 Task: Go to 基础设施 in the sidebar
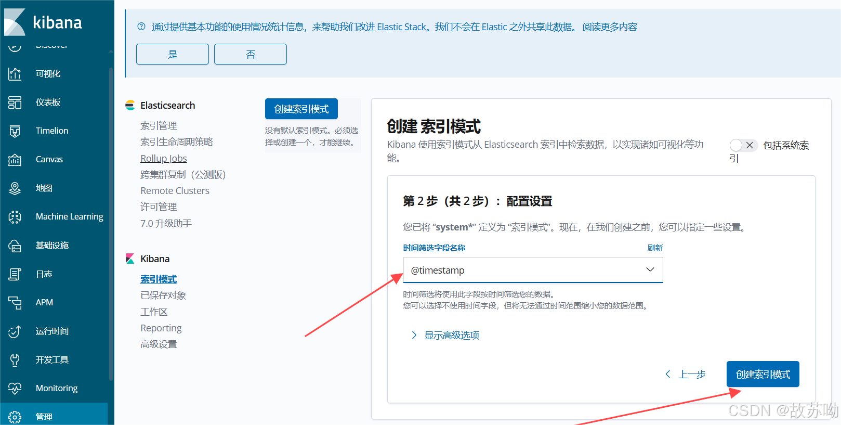[52, 246]
